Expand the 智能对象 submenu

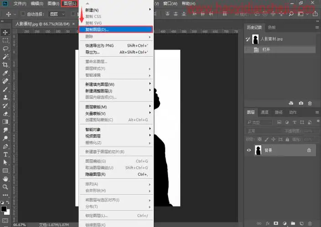click(116, 129)
